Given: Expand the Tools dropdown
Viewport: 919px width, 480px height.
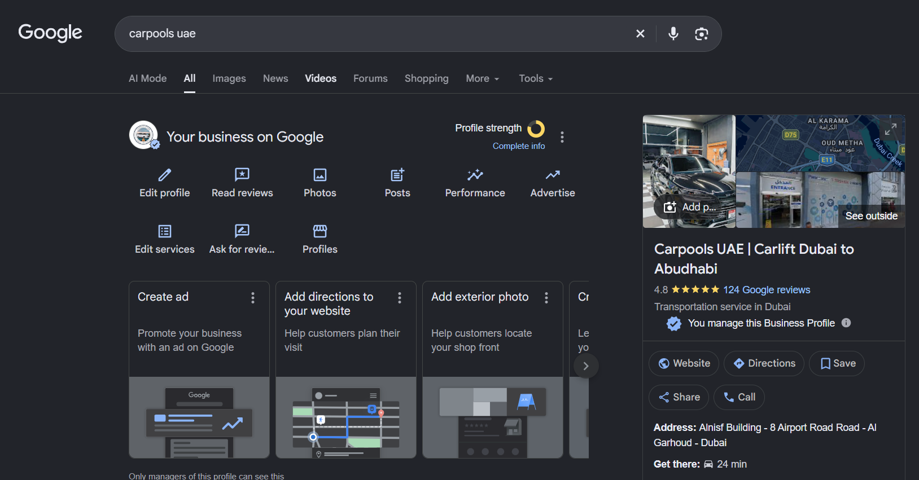Looking at the screenshot, I should (x=536, y=78).
